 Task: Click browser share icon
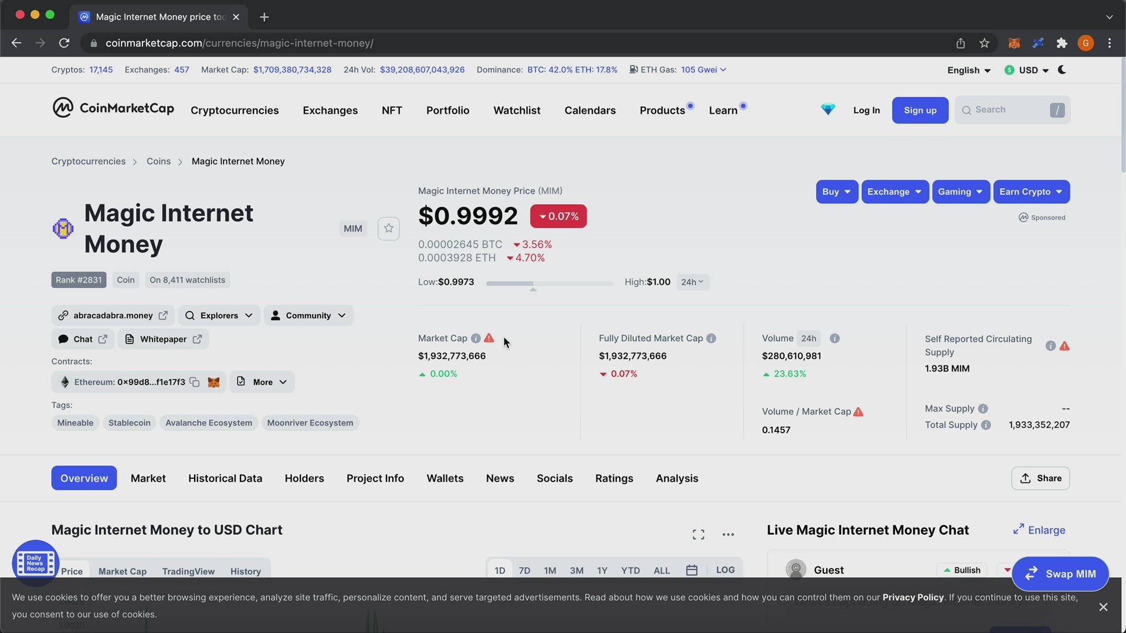960,43
